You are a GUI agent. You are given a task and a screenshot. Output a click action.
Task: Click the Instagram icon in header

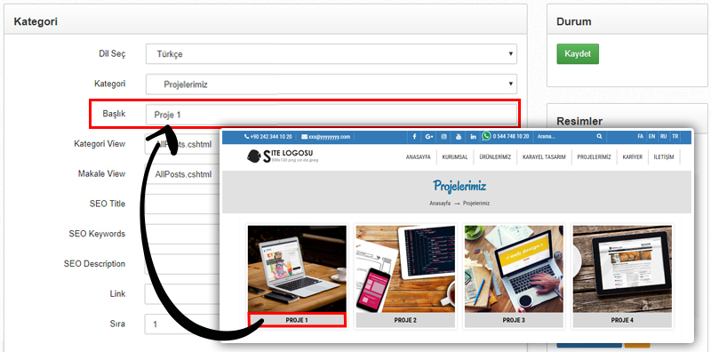tap(443, 137)
